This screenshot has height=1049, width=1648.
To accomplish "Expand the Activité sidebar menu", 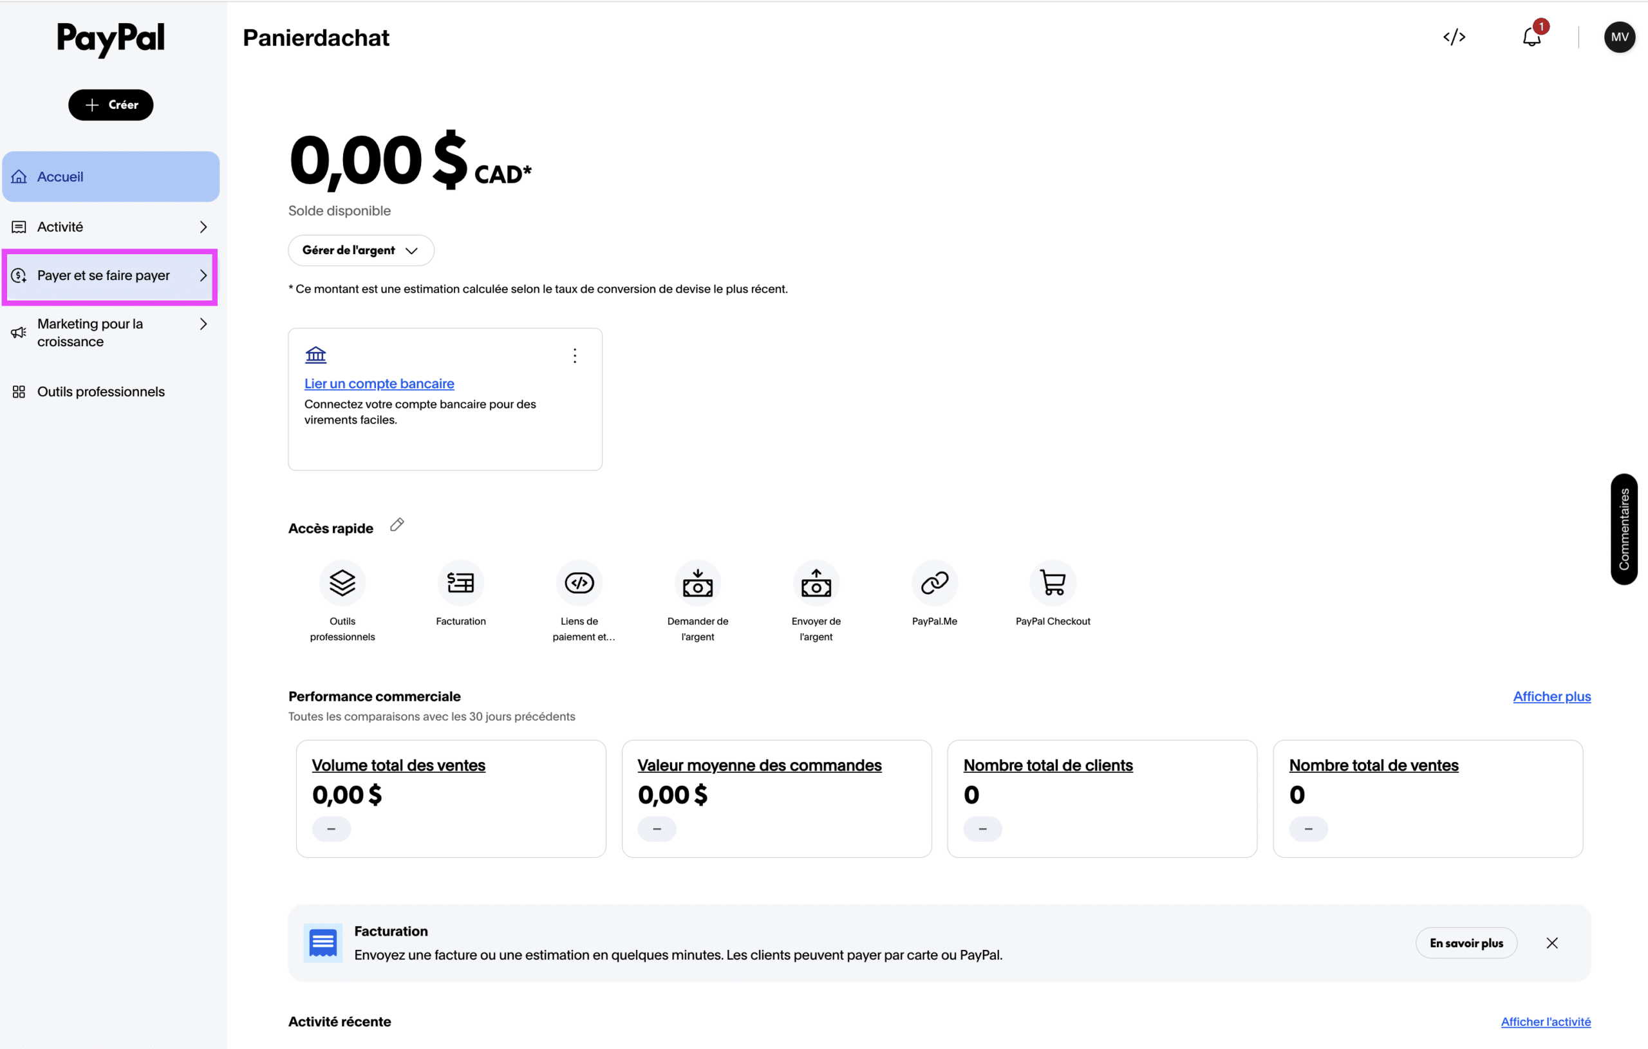I will click(110, 227).
